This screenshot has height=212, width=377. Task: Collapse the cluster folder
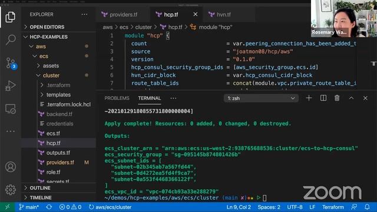coord(59,75)
